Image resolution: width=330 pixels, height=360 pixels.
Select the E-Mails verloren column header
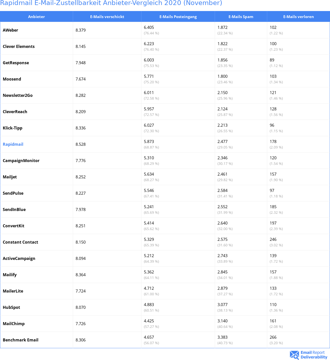click(298, 17)
